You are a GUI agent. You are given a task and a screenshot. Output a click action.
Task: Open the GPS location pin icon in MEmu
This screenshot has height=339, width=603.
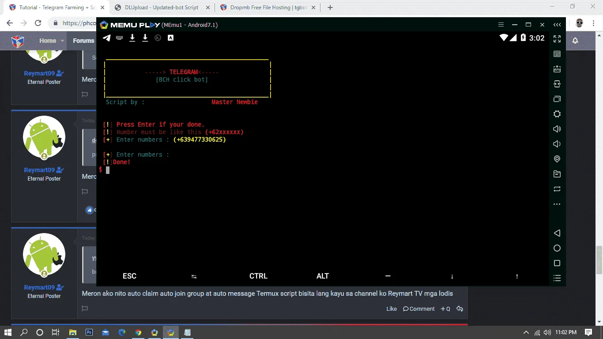click(x=557, y=159)
